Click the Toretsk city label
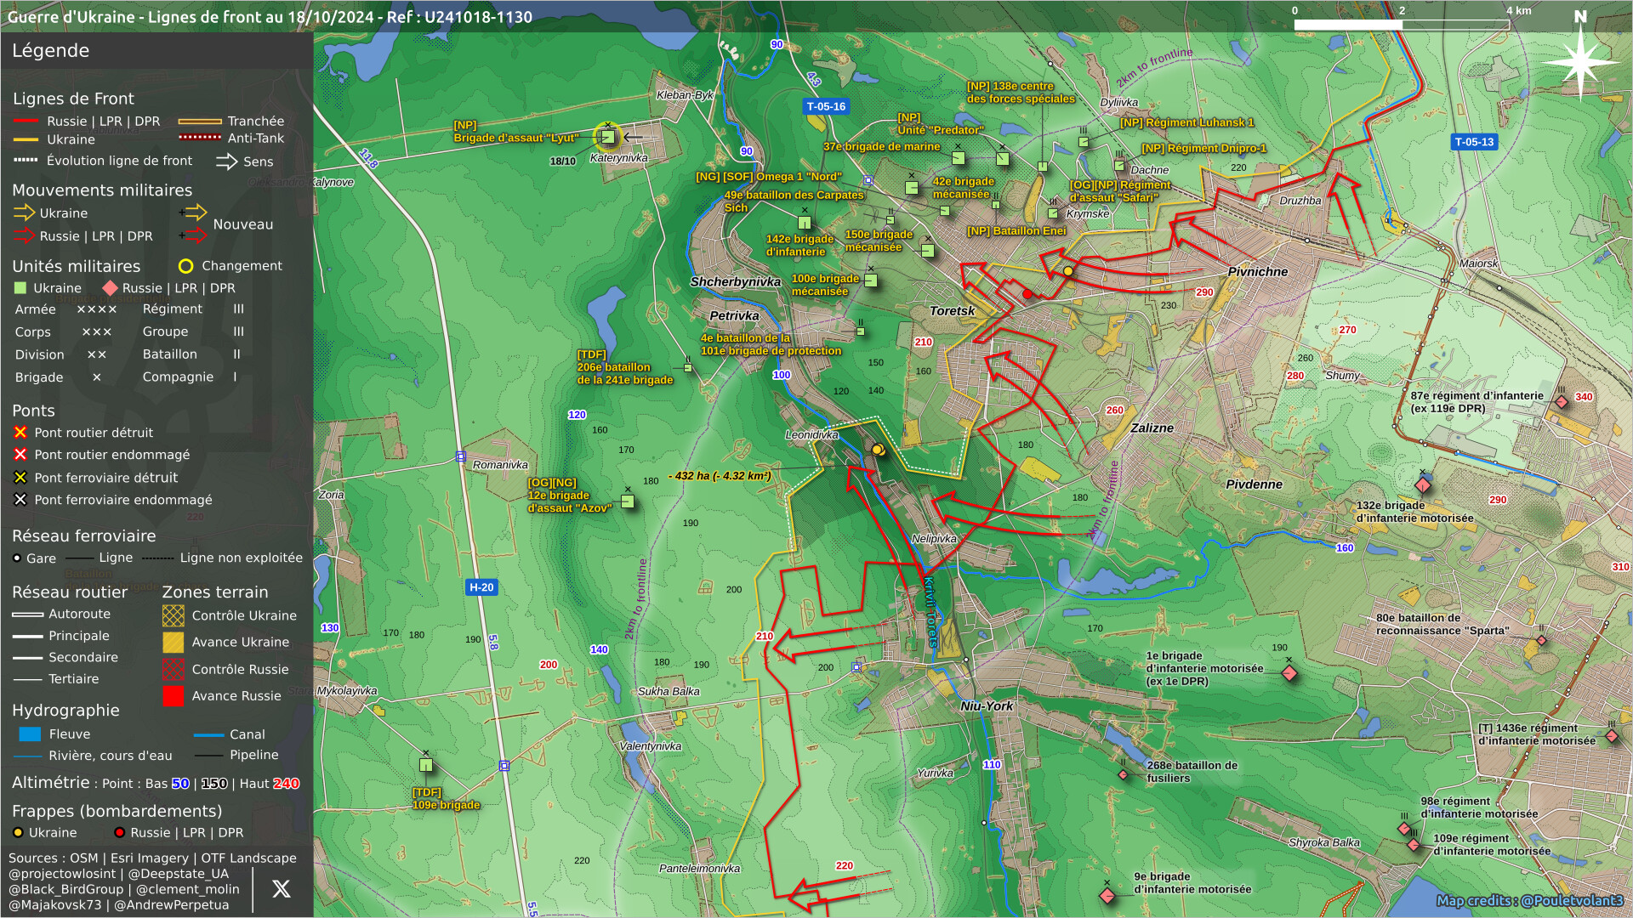The height and width of the screenshot is (918, 1633). (952, 311)
